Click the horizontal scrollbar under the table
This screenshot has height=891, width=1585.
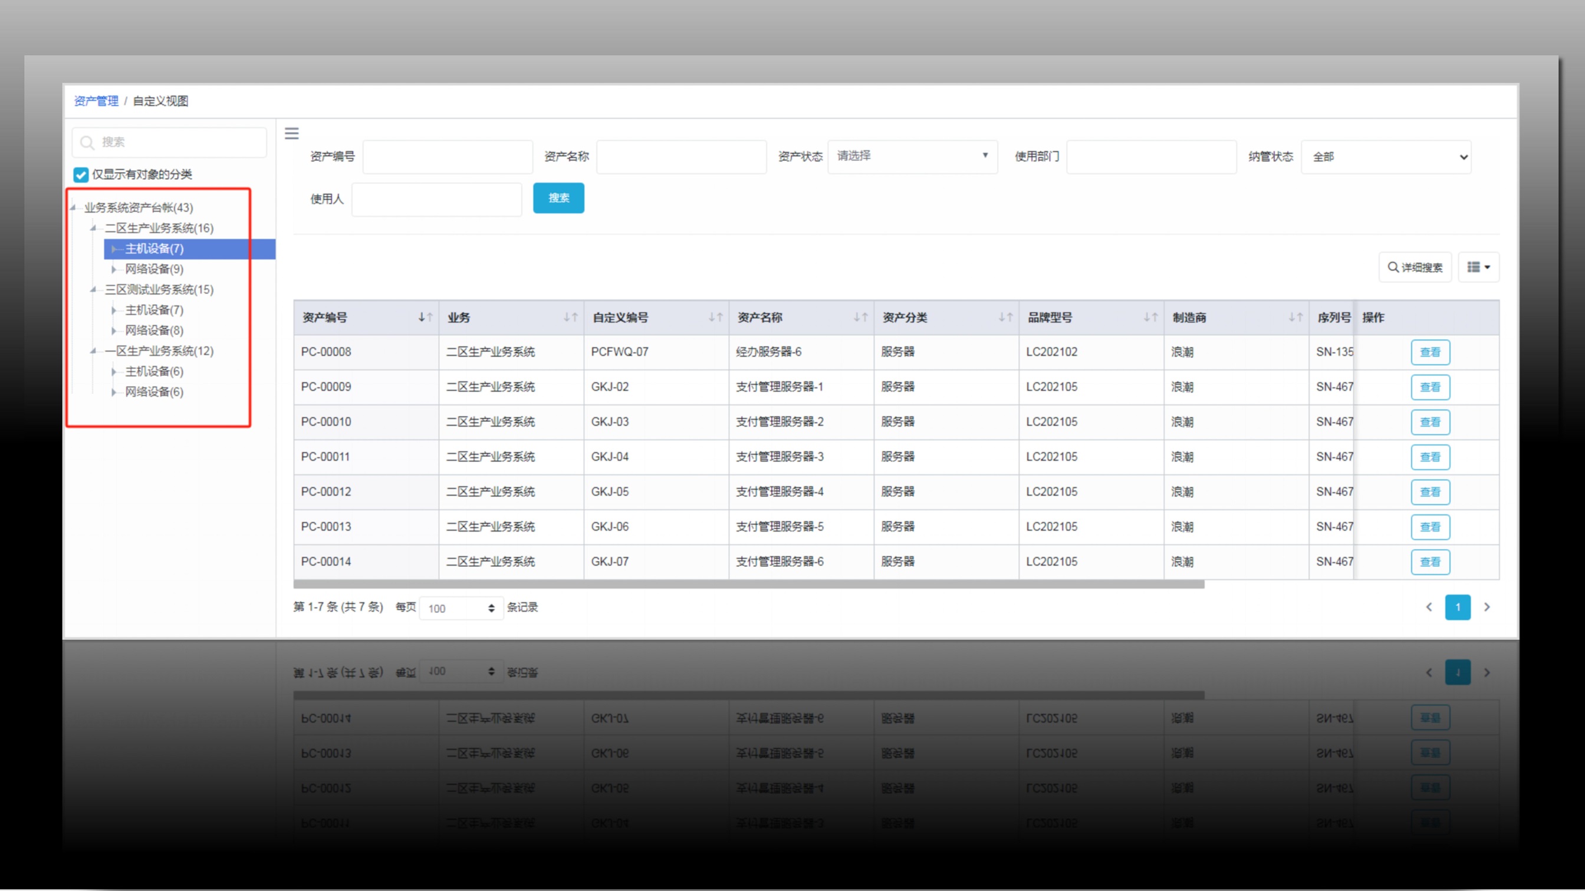click(748, 584)
